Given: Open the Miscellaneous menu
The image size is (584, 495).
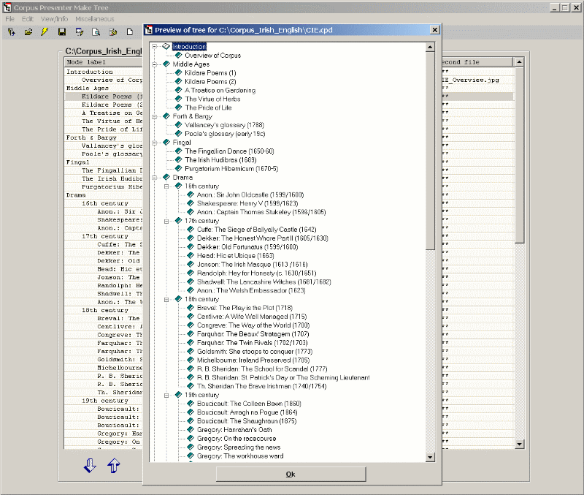Looking at the screenshot, I should coord(94,18).
